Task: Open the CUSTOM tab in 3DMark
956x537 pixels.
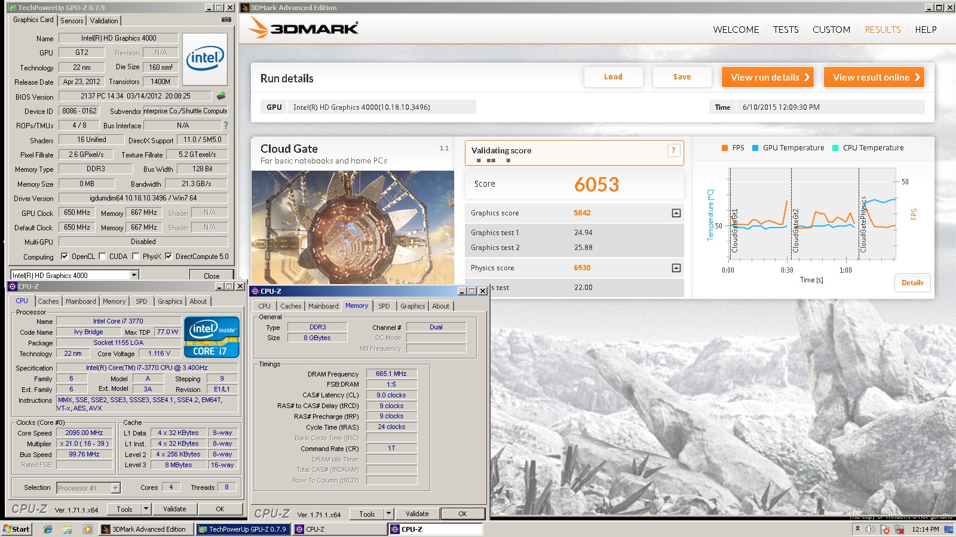Action: coord(831,29)
